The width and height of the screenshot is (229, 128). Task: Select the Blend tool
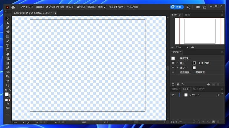click(x=8, y=77)
